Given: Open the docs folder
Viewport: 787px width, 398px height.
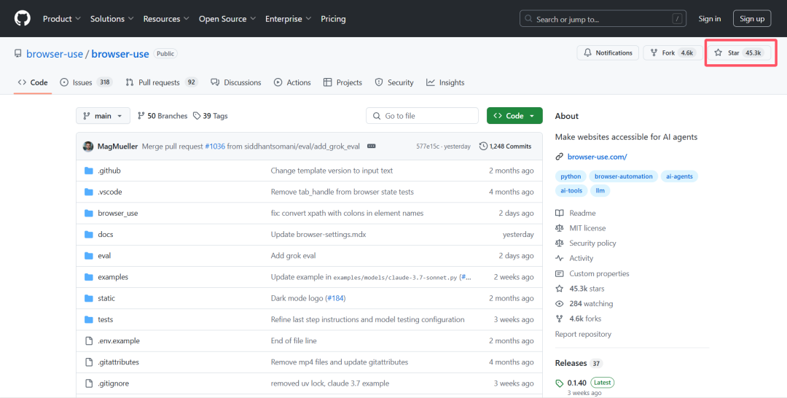Looking at the screenshot, I should 106,235.
